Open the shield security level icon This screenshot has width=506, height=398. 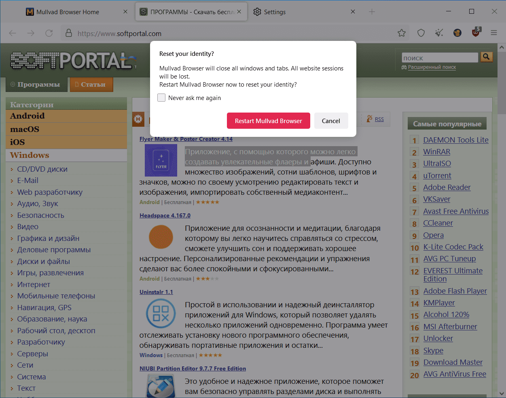[421, 33]
